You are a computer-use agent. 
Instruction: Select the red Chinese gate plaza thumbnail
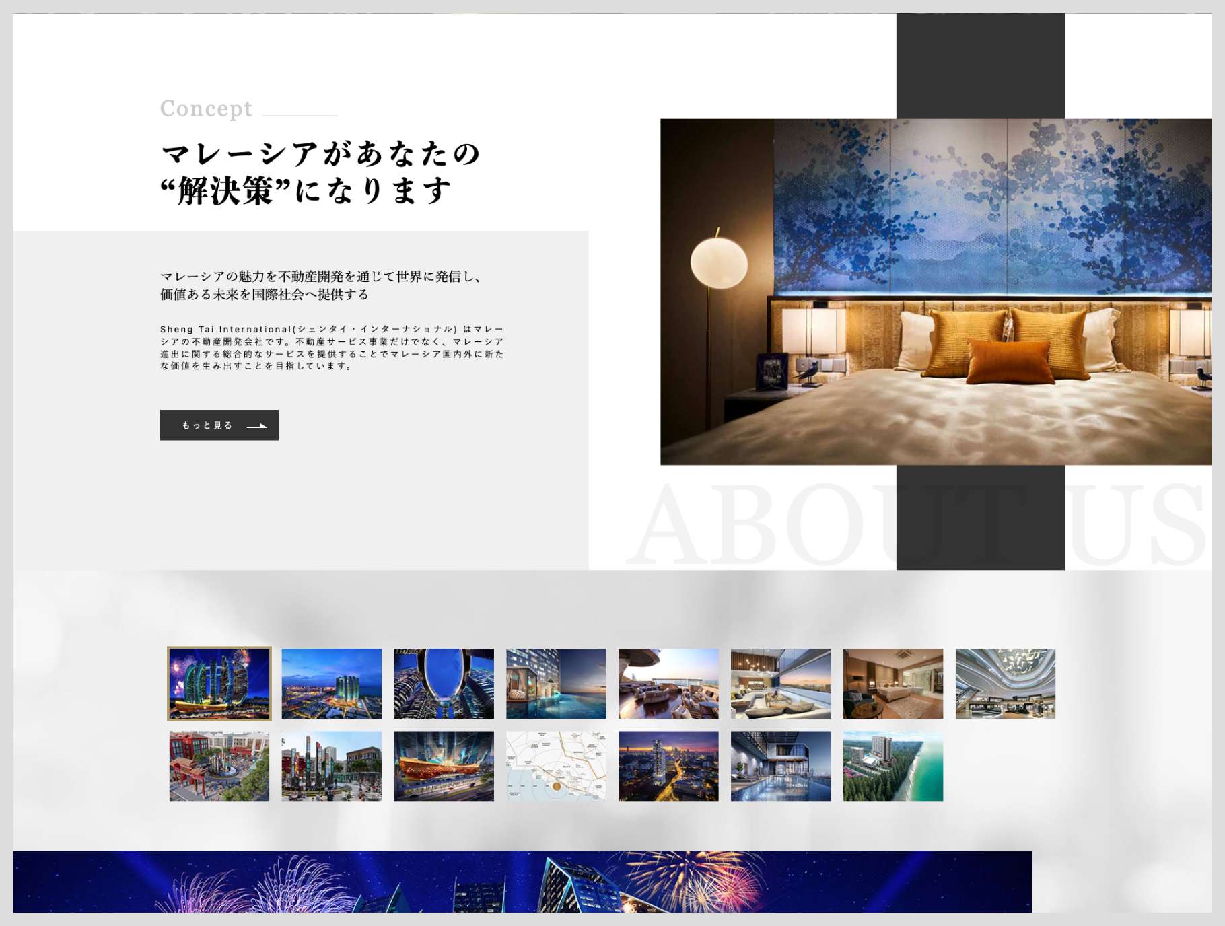[219, 766]
